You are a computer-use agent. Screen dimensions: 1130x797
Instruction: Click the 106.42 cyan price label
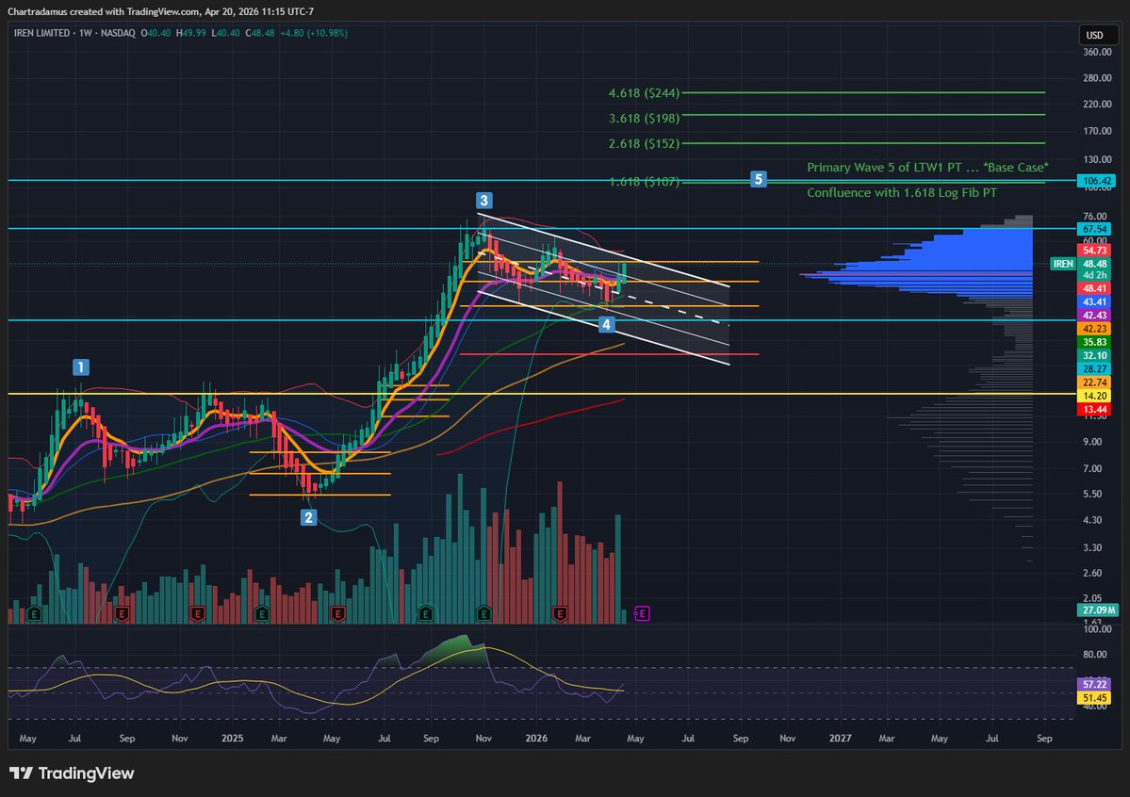(1095, 181)
